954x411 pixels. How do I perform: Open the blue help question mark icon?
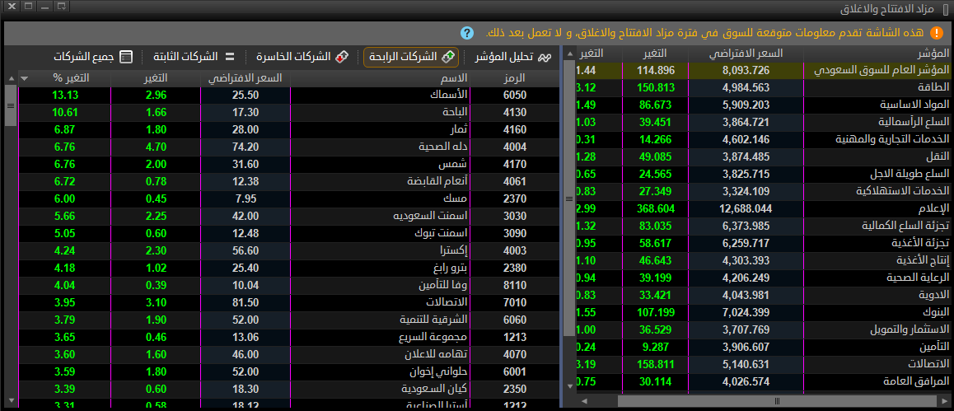pos(466,33)
